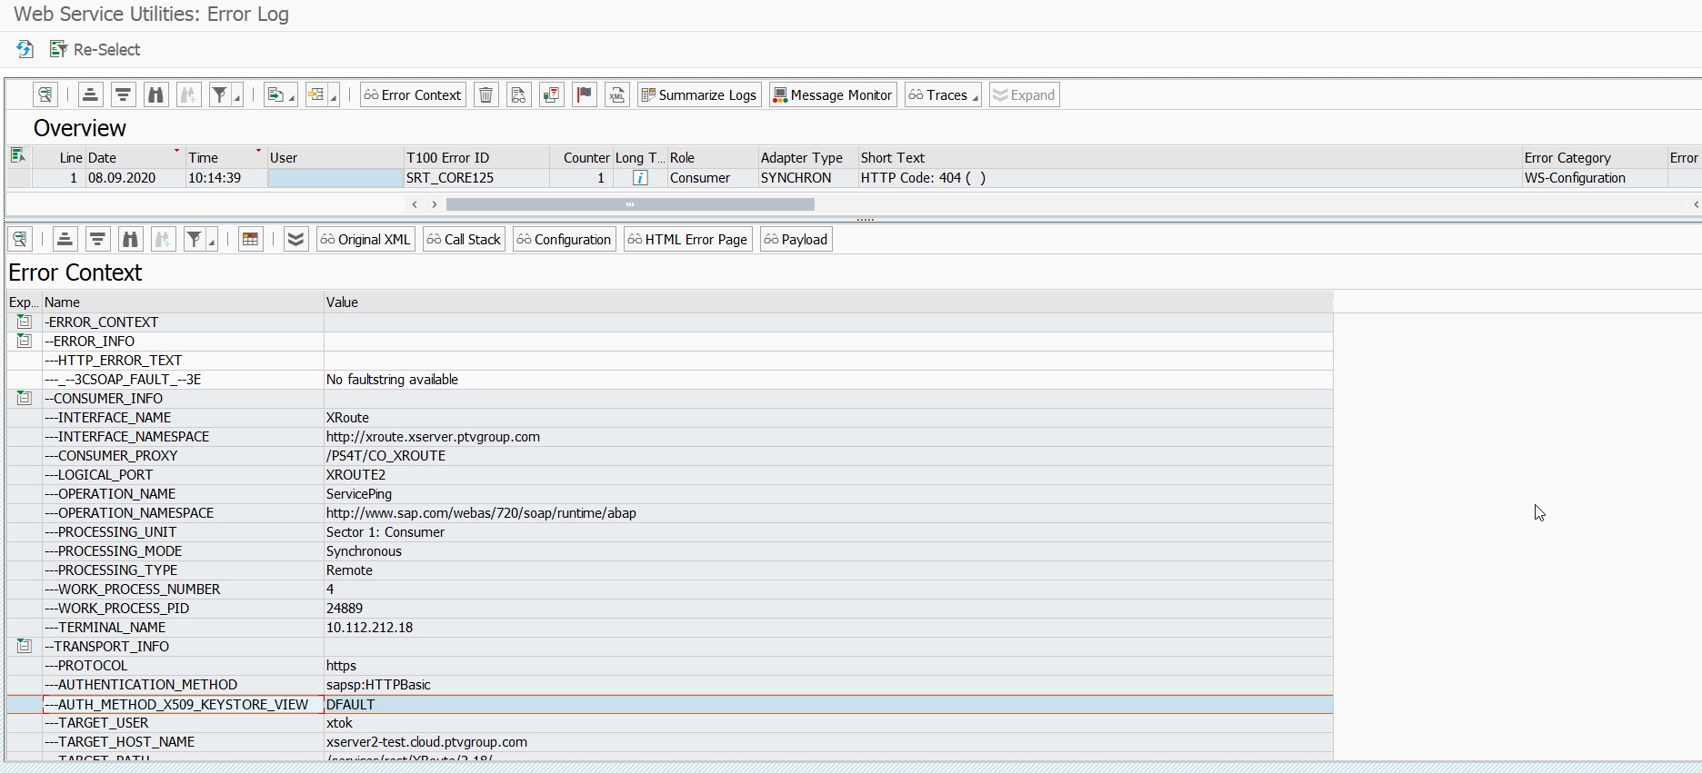Select the AUTH_METHOD_X509_KEYSTORE_VIEW row
1702x773 pixels.
(182, 705)
